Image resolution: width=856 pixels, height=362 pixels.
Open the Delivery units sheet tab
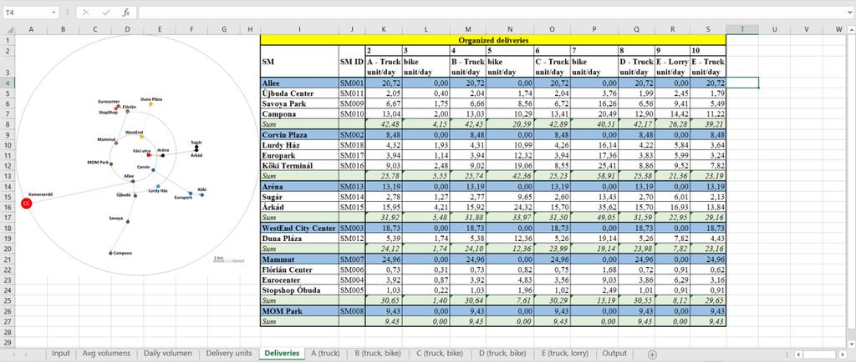tap(229, 354)
